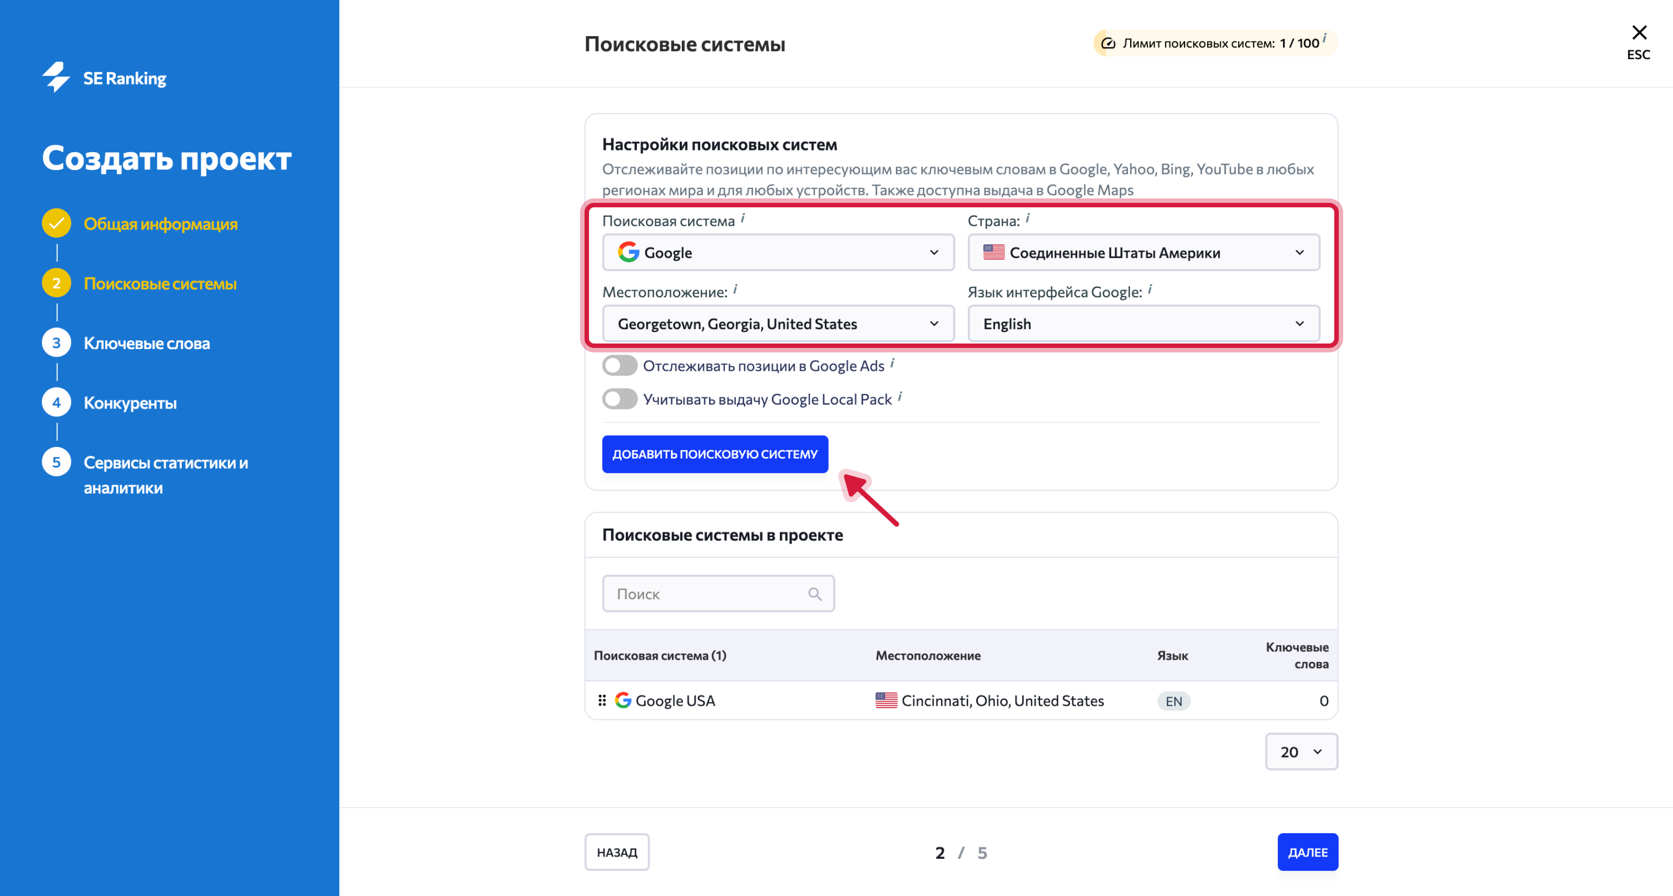The image size is (1673, 896).
Task: Click Cincinnati, Ohio, United States cell
Action: point(1002,700)
